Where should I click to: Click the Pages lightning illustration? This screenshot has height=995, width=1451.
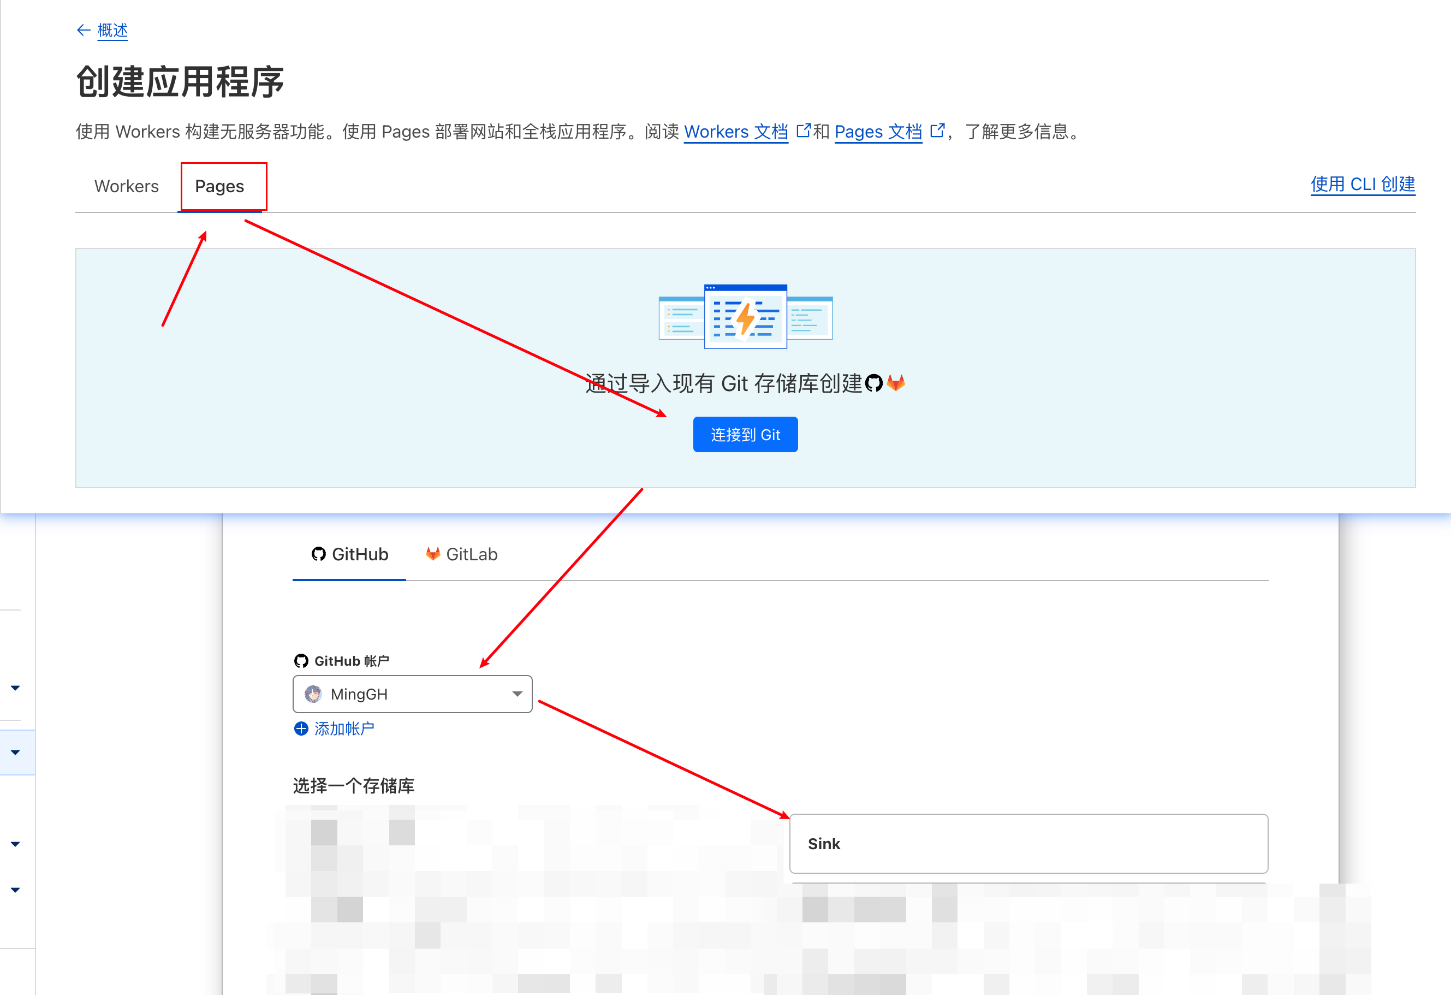pos(746,316)
